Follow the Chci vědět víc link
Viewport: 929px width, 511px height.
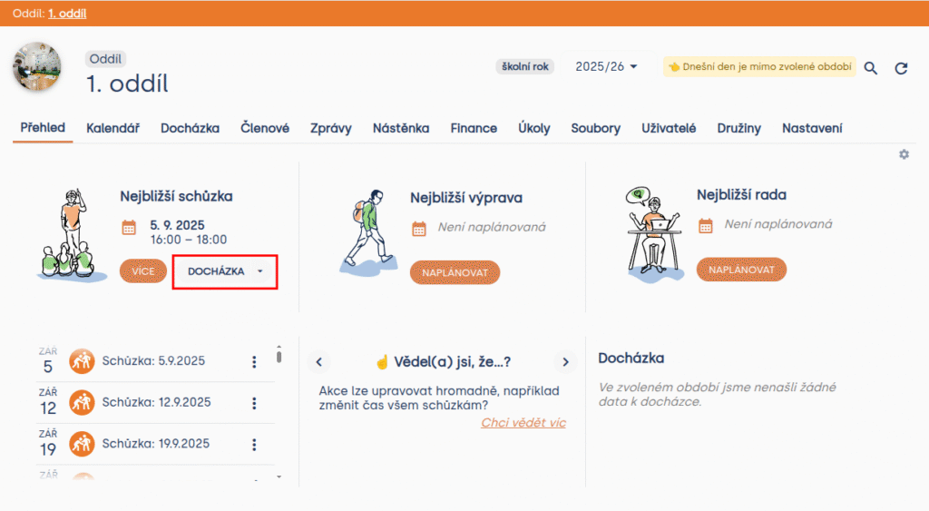(x=523, y=423)
